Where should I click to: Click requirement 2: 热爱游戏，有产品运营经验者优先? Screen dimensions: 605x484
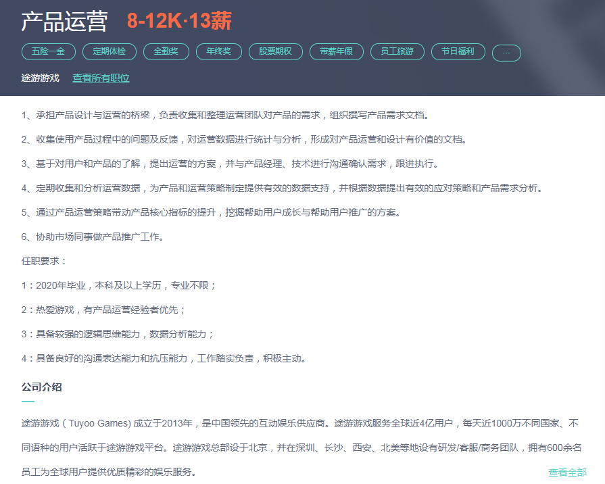click(103, 310)
